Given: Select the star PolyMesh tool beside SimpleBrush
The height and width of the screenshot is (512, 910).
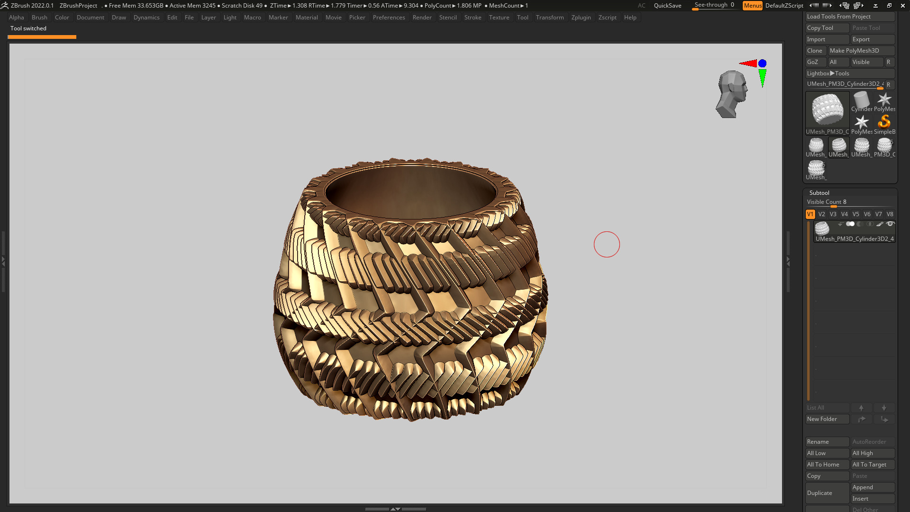Looking at the screenshot, I should click(x=862, y=124).
